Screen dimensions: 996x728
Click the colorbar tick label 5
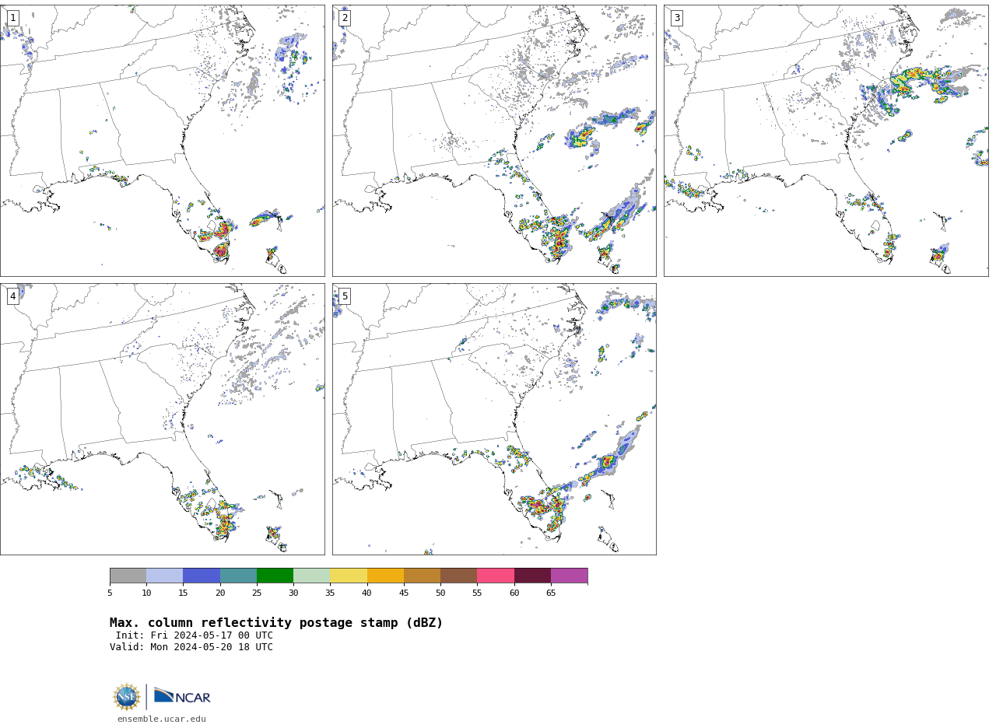pyautogui.click(x=110, y=593)
